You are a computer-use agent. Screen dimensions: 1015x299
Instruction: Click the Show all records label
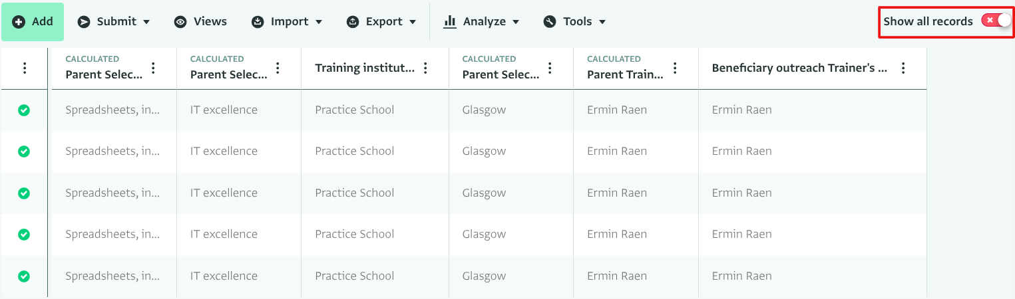pyautogui.click(x=928, y=21)
